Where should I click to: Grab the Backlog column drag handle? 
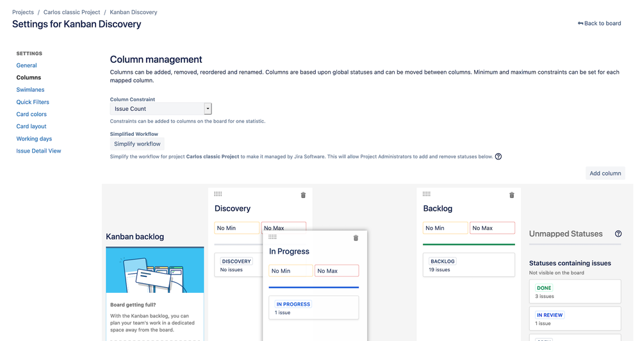[x=427, y=194]
